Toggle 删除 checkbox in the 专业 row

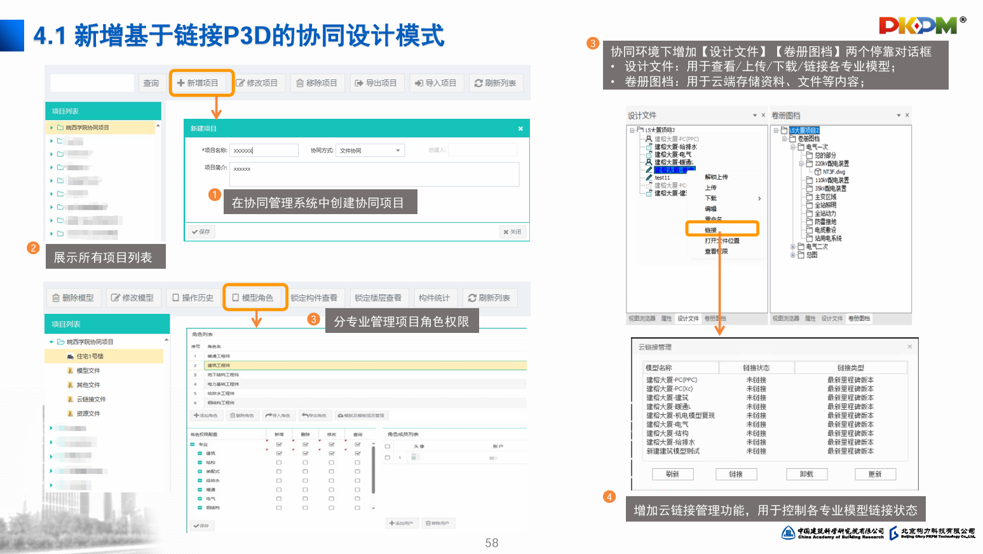point(306,444)
